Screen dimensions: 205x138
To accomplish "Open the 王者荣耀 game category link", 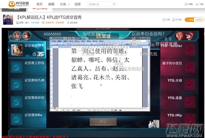I will pyautogui.click(x=60, y=22).
